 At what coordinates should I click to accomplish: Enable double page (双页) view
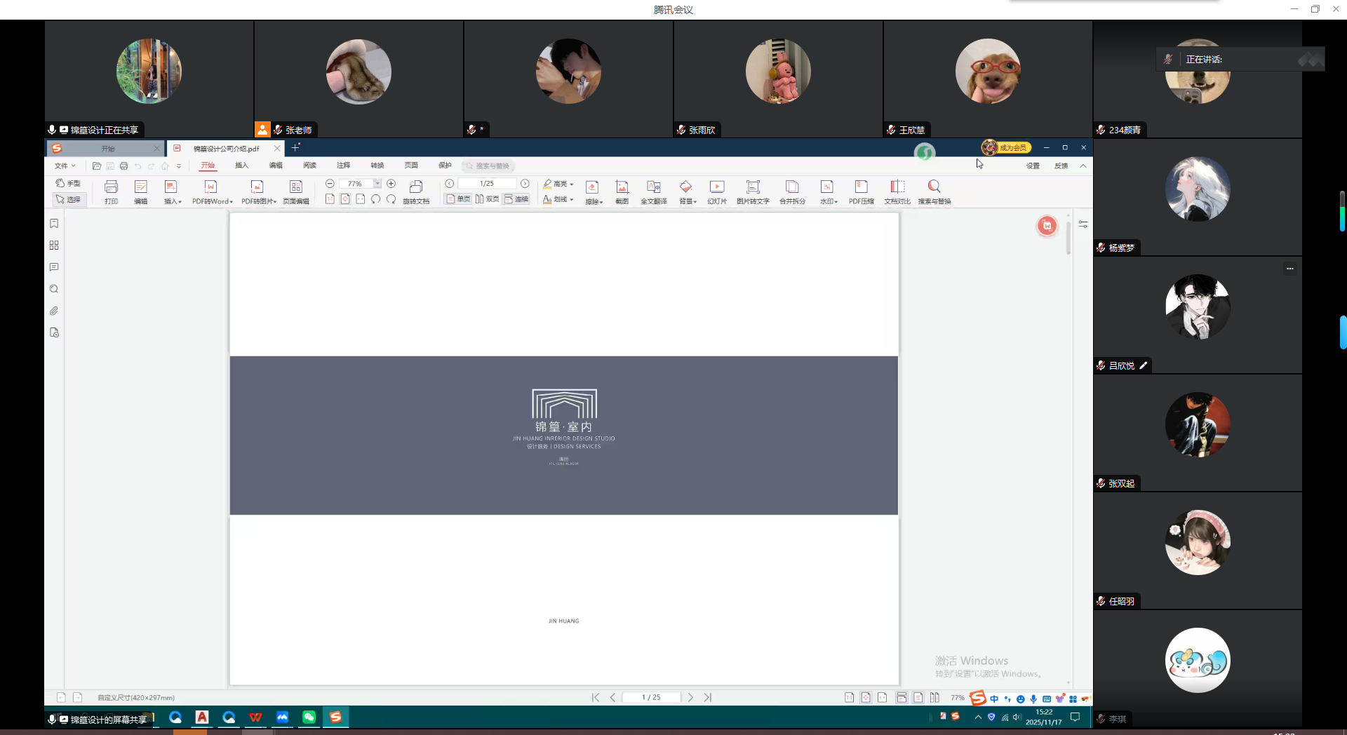488,199
